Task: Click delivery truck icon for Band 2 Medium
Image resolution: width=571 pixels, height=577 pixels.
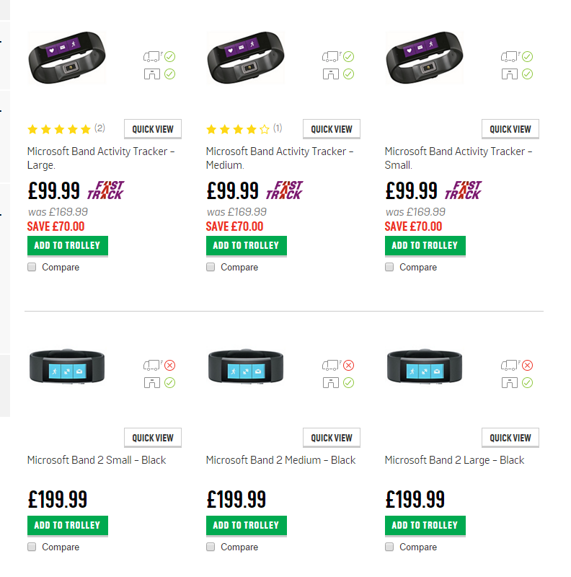Action: (x=332, y=365)
